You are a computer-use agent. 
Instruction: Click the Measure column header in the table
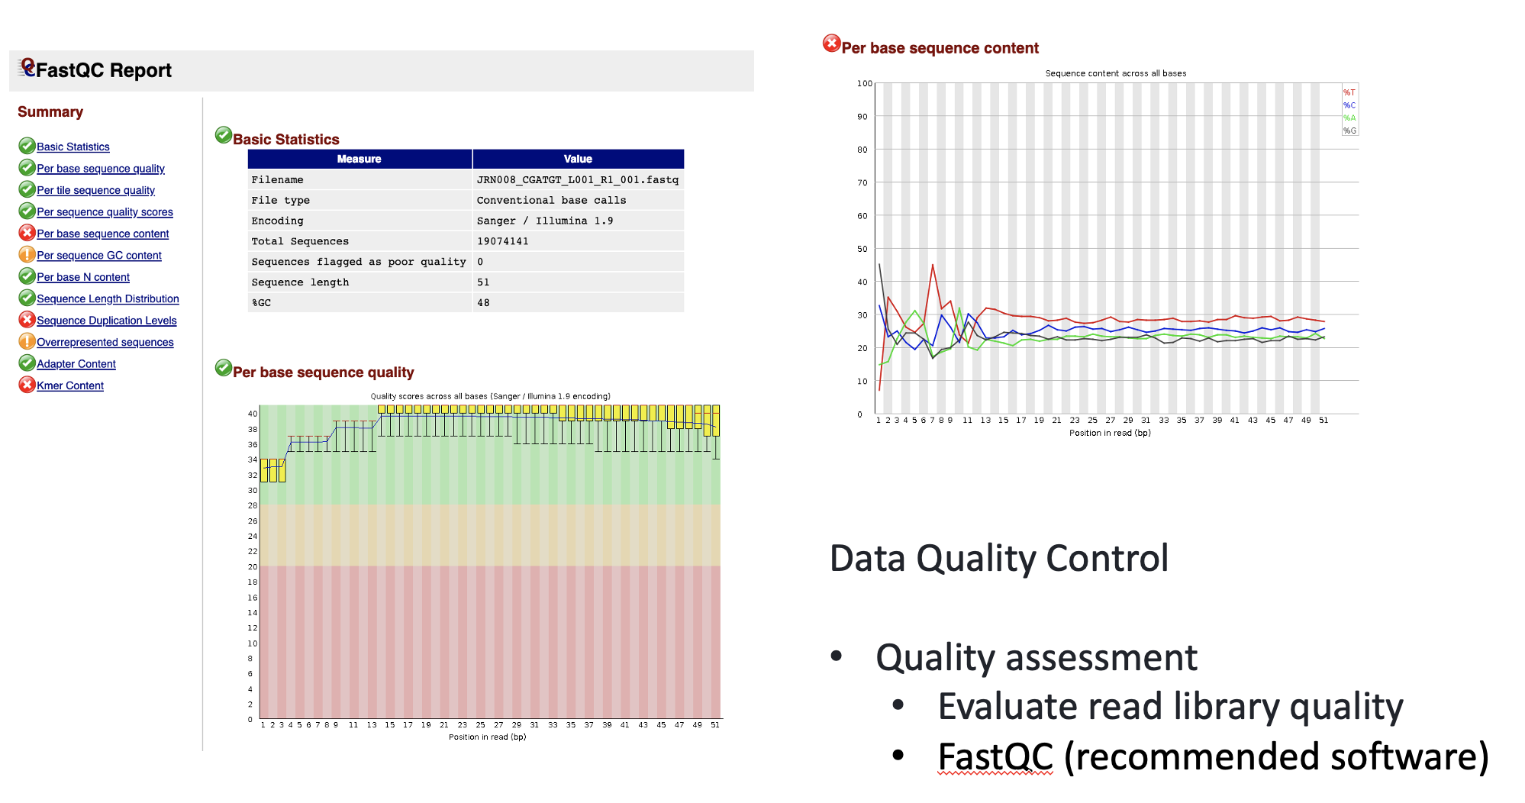click(359, 159)
